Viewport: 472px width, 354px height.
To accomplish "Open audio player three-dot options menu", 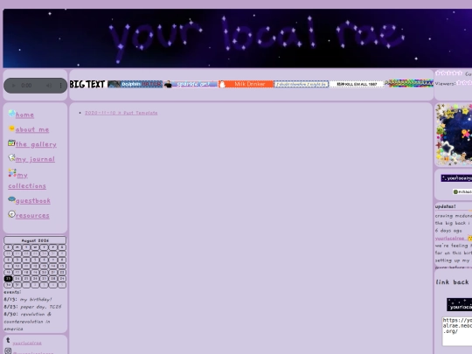I will pos(60,86).
